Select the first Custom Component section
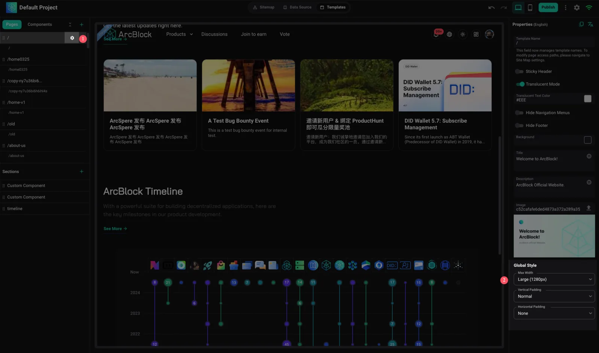599x353 pixels. pyautogui.click(x=45, y=186)
